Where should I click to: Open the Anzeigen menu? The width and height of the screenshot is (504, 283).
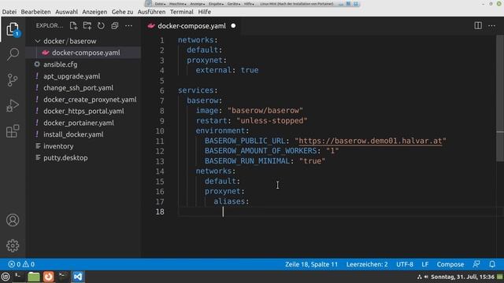[x=94, y=12]
